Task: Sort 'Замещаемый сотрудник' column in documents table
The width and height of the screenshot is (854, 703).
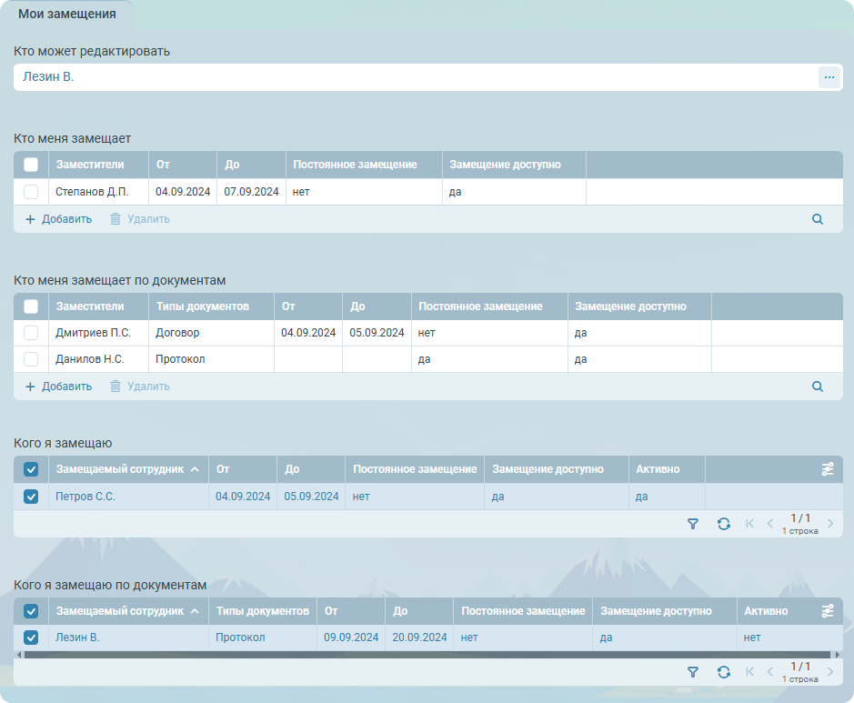Action: pos(120,611)
